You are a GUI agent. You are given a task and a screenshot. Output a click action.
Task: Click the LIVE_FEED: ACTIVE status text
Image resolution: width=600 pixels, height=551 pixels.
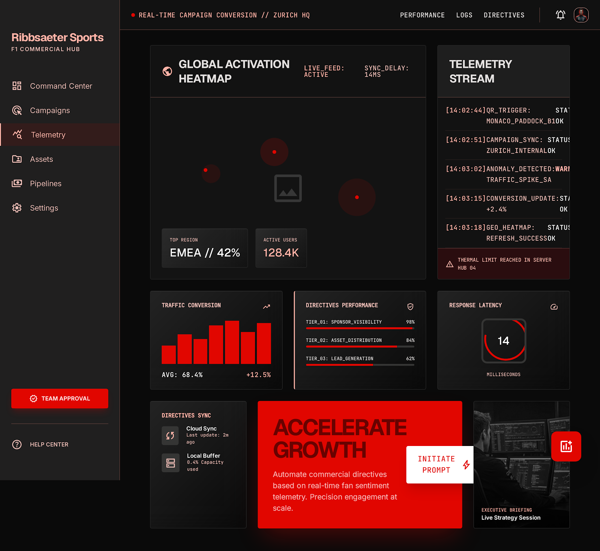pyautogui.click(x=324, y=71)
